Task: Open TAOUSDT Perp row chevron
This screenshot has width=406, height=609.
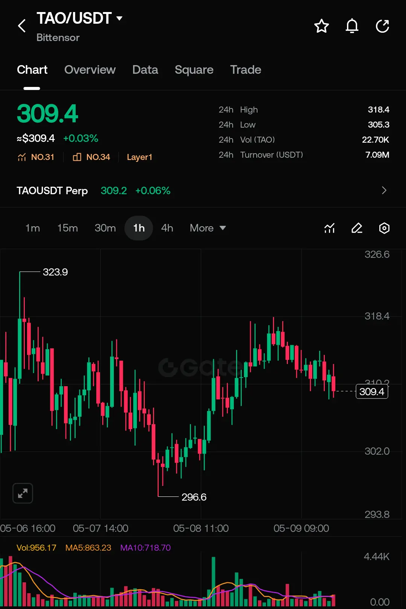Action: 384,190
